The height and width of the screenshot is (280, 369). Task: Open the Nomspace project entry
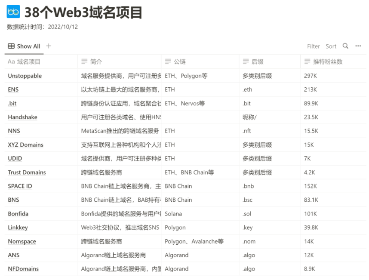(x=22, y=241)
